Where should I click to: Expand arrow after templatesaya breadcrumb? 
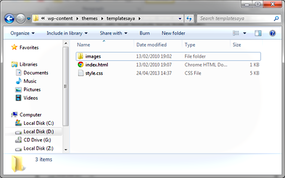(140, 18)
